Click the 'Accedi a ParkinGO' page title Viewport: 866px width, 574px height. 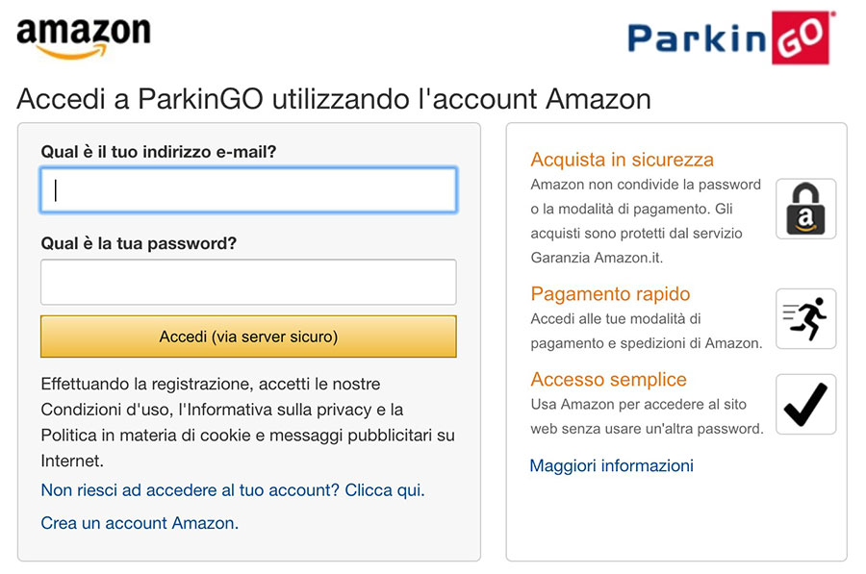point(334,99)
